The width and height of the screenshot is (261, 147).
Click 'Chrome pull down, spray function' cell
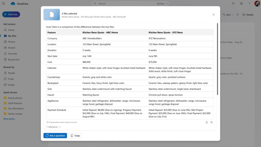[166, 95]
